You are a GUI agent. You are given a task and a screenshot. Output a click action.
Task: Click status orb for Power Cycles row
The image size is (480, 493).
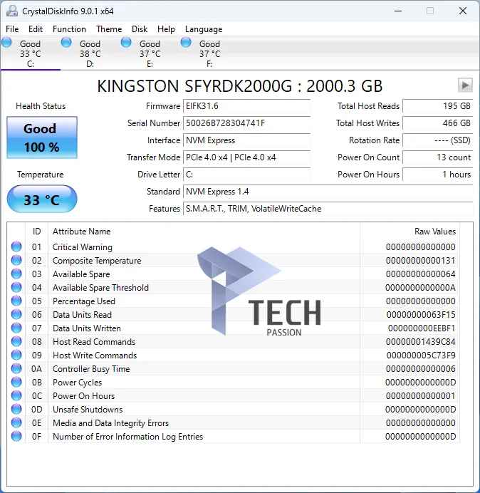coord(16,382)
